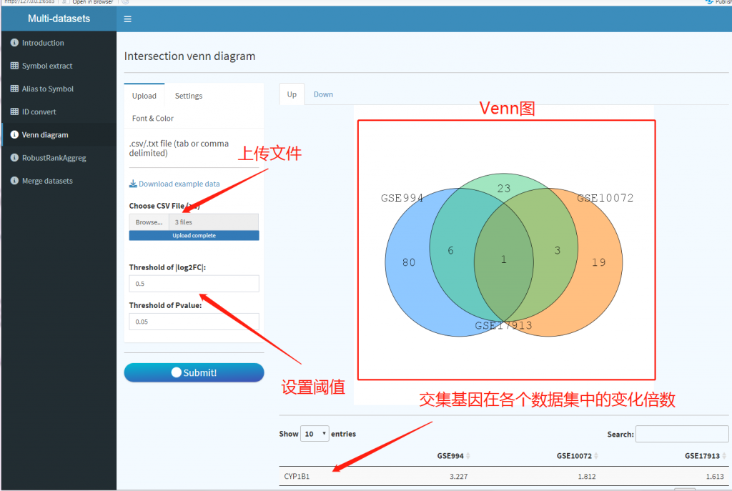Click inside the Search field of the table
The height and width of the screenshot is (491, 732).
(x=681, y=434)
